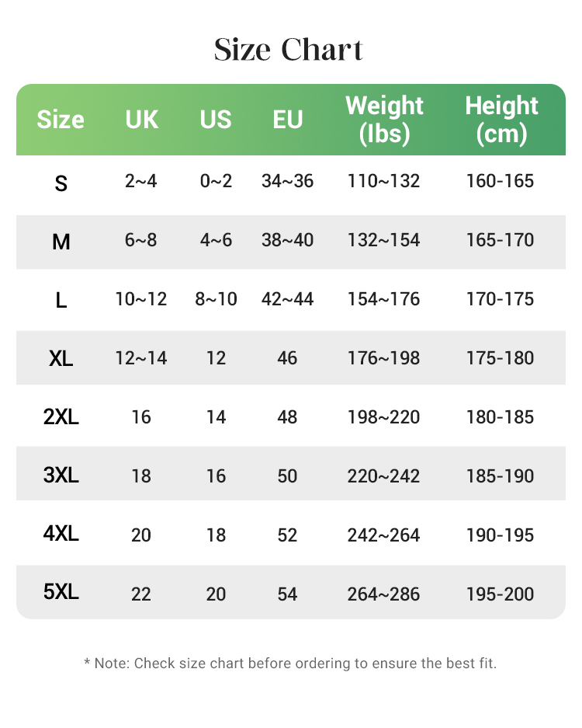Select the S size row label
Viewport: 582px width, 728px height.
[x=61, y=183]
